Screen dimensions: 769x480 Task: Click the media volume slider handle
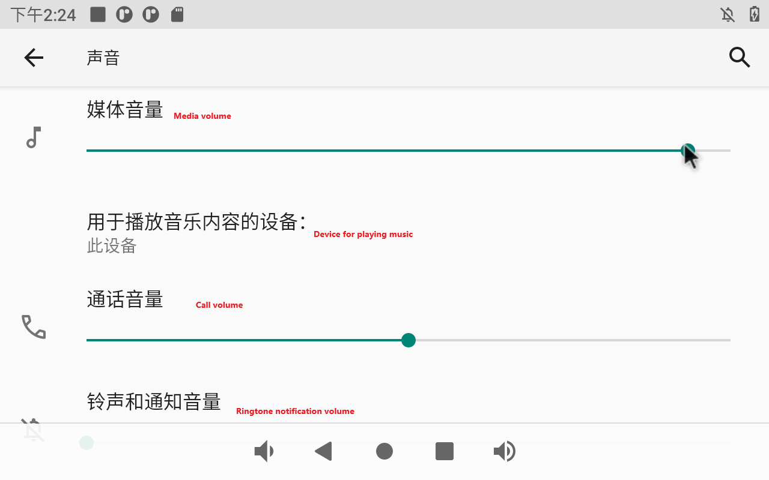688,150
